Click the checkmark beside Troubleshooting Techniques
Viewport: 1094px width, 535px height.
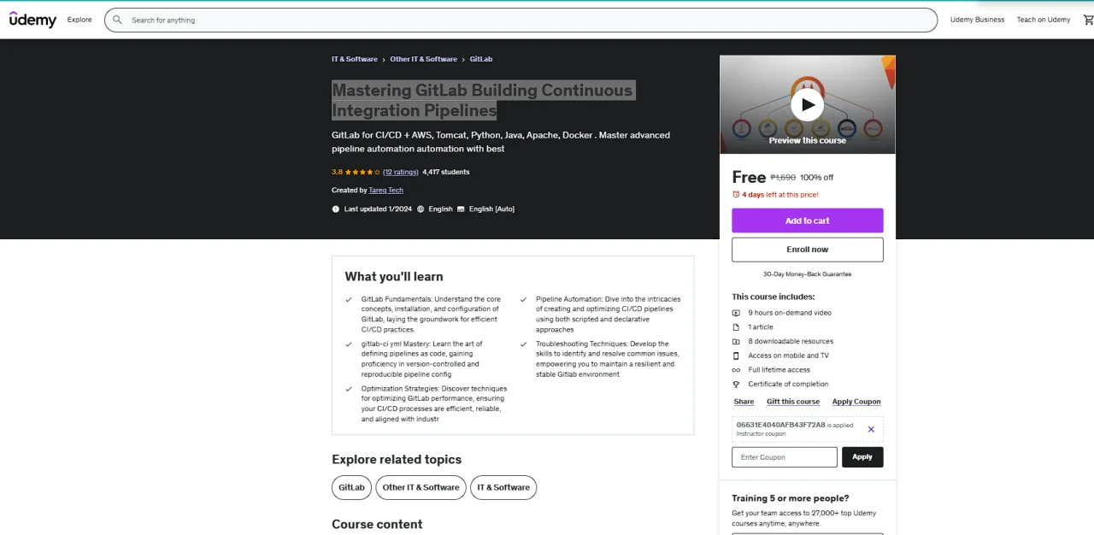523,344
